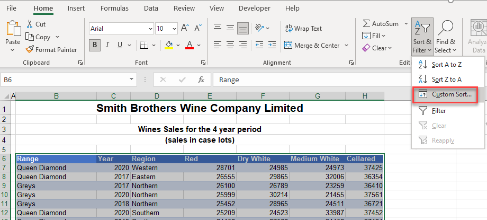This screenshot has width=487, height=220.
Task: Click the AutoSum sigma icon
Action: point(366,23)
